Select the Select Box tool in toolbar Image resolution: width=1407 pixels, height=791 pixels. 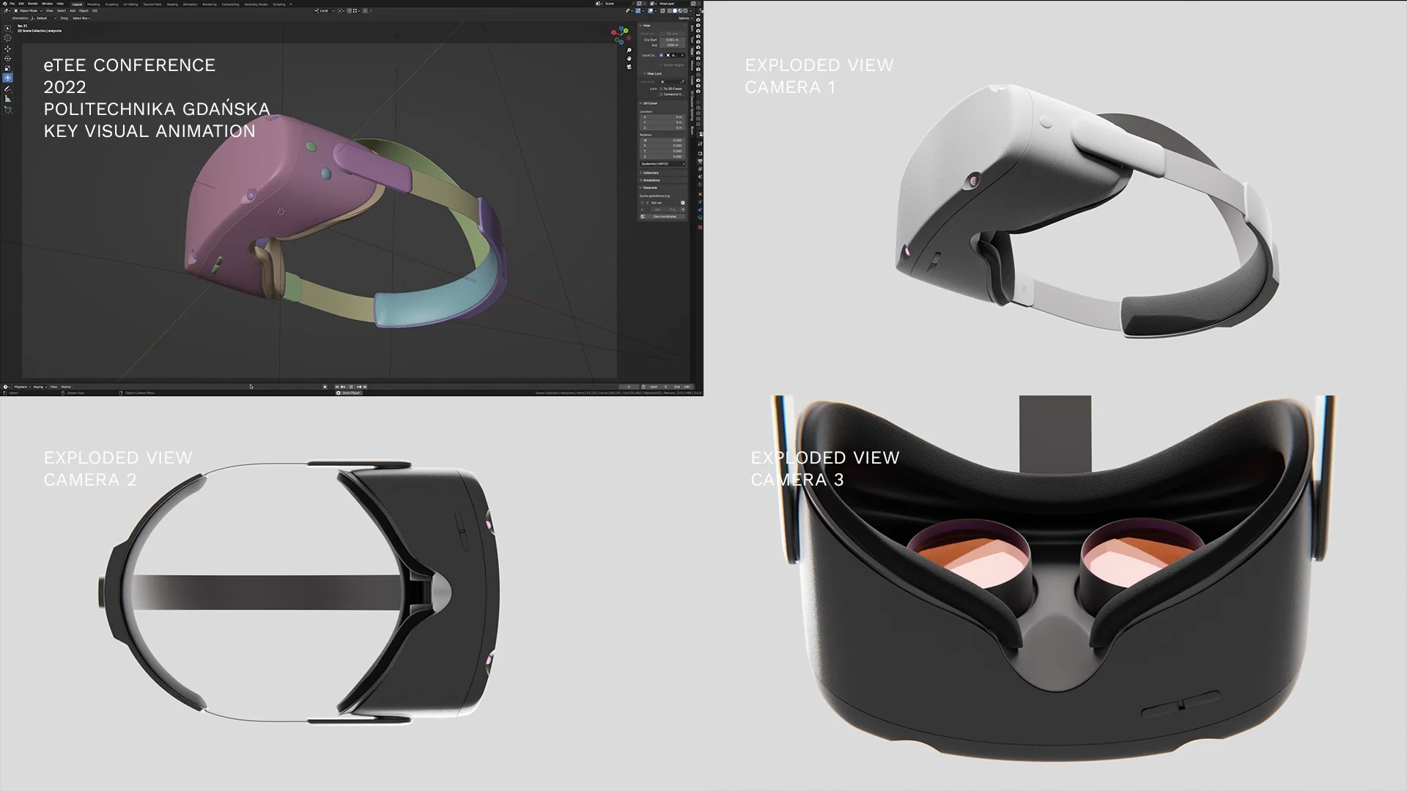pos(8,28)
